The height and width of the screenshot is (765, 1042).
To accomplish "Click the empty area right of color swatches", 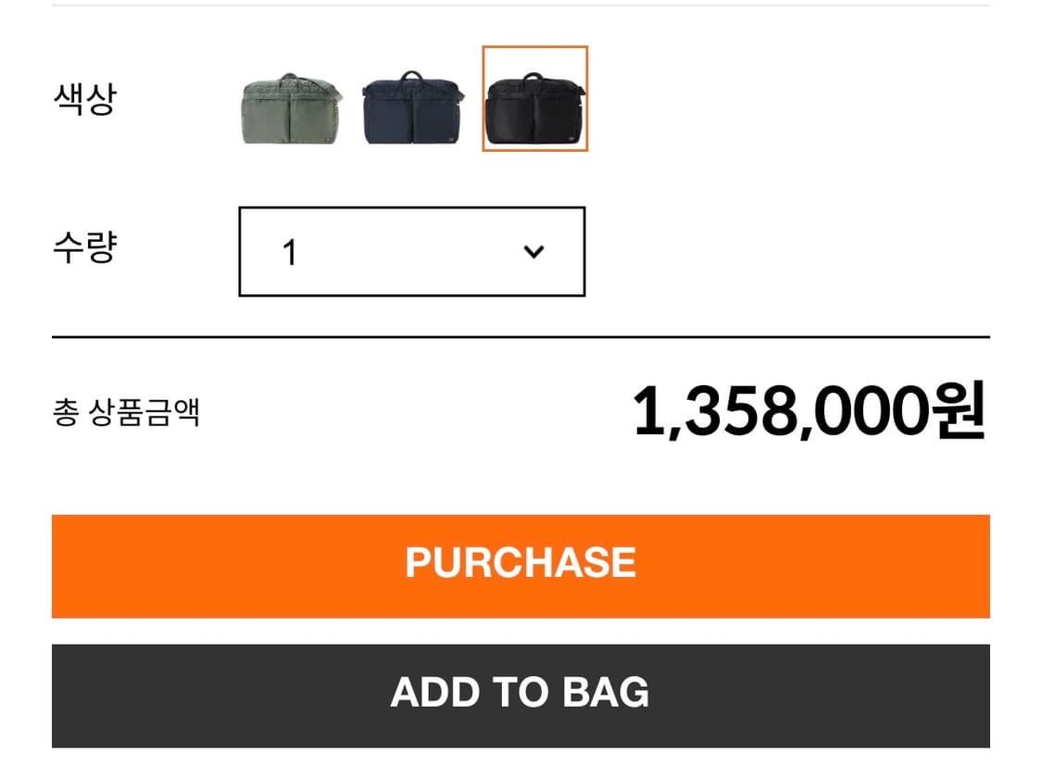I will (x=787, y=98).
